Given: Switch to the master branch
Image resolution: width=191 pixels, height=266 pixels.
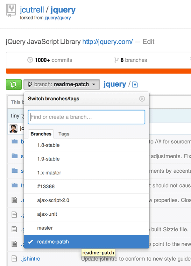Looking at the screenshot, I should [87, 228].
